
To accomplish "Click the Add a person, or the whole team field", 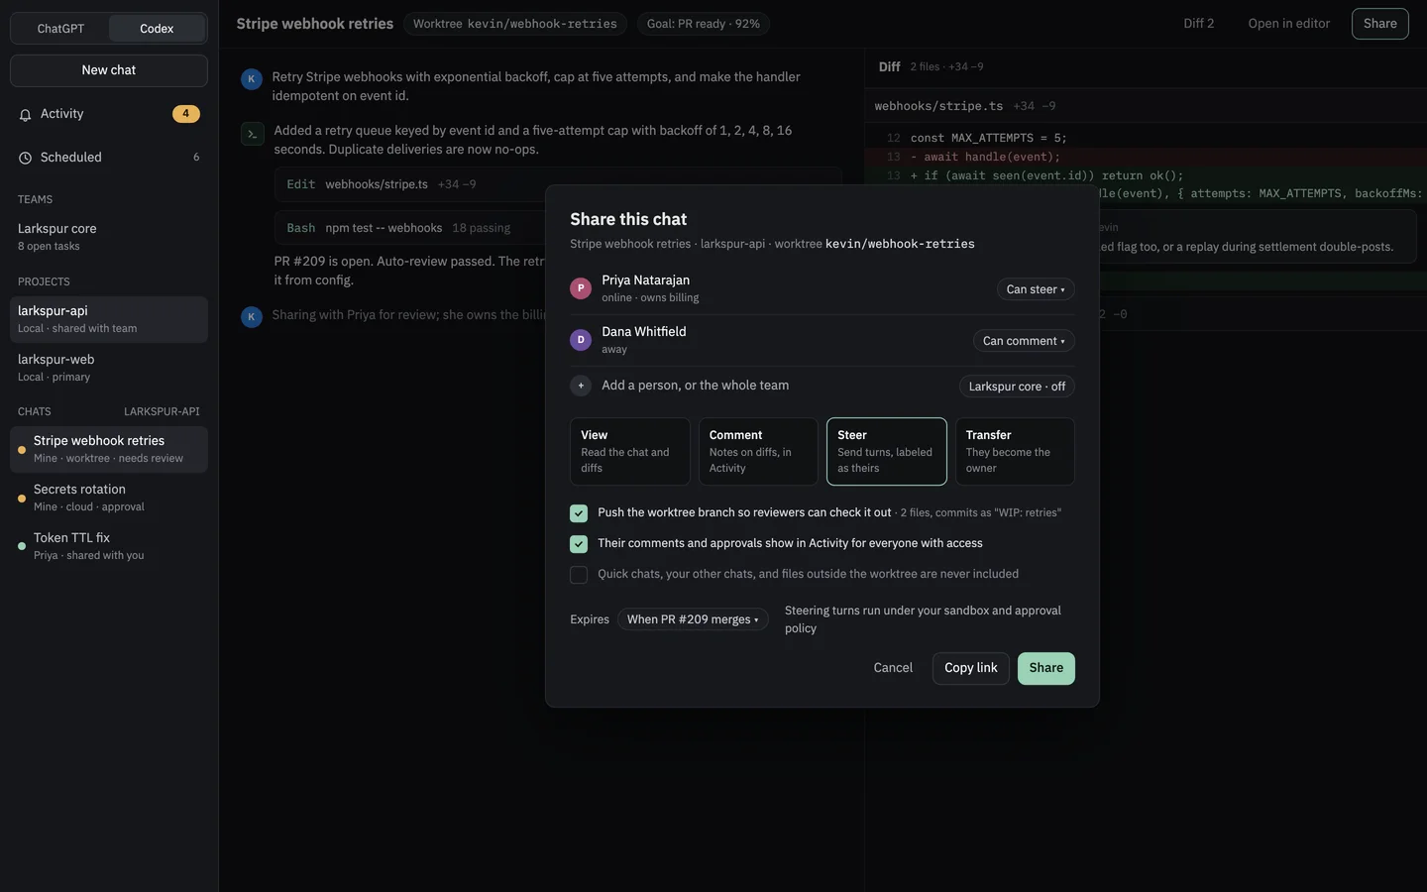I will [x=696, y=386].
